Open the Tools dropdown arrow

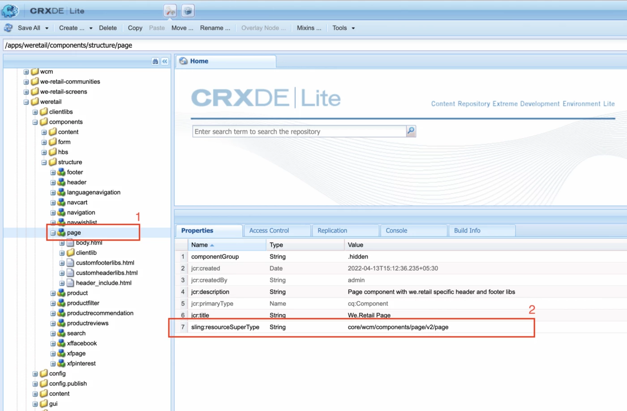[353, 28]
